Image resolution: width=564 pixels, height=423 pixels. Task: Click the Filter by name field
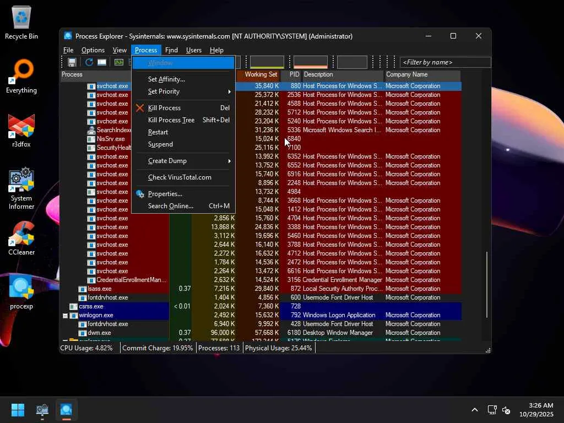coord(445,62)
